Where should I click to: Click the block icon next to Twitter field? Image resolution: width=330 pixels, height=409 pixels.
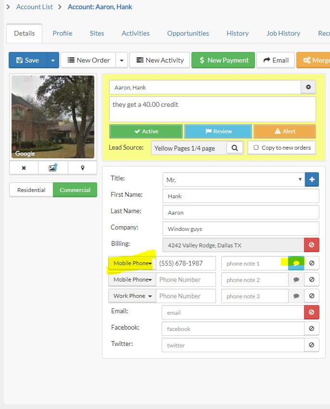coord(311,345)
